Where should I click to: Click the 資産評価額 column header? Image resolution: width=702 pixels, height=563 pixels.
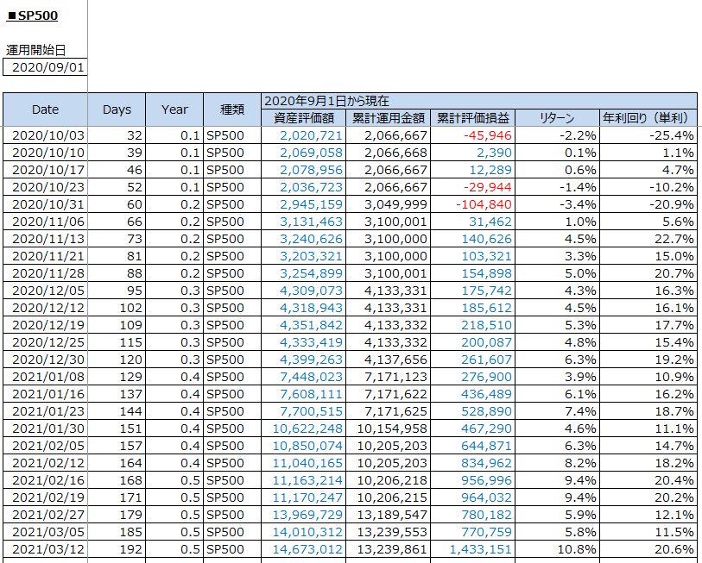coord(302,117)
